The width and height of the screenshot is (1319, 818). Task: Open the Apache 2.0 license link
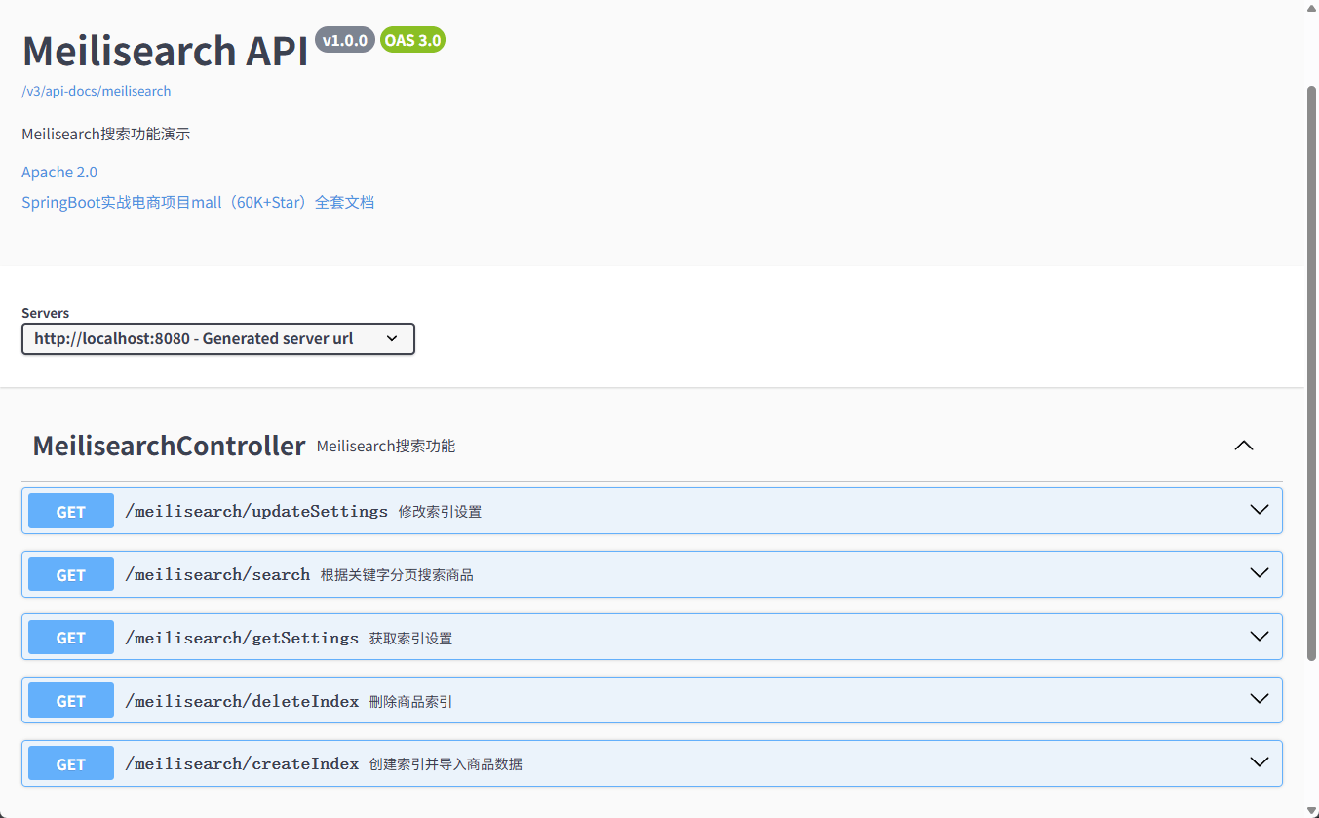click(x=59, y=172)
